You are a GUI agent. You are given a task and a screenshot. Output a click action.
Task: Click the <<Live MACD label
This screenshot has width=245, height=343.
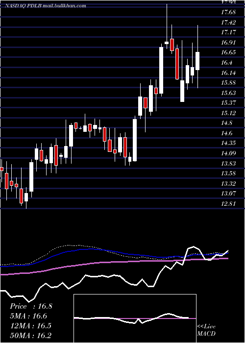tap(206, 330)
